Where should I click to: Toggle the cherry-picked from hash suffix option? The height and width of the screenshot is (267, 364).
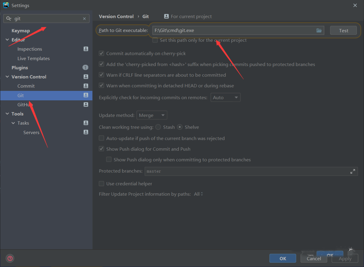pos(101,64)
